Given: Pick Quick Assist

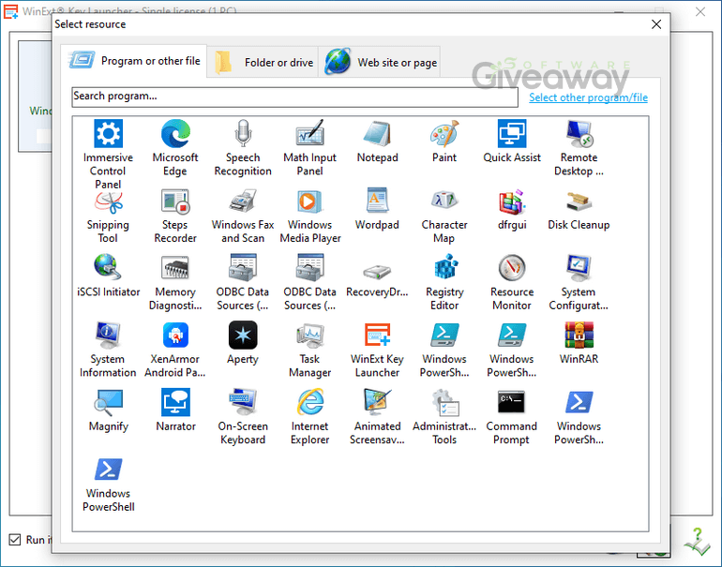Looking at the screenshot, I should coord(512,133).
